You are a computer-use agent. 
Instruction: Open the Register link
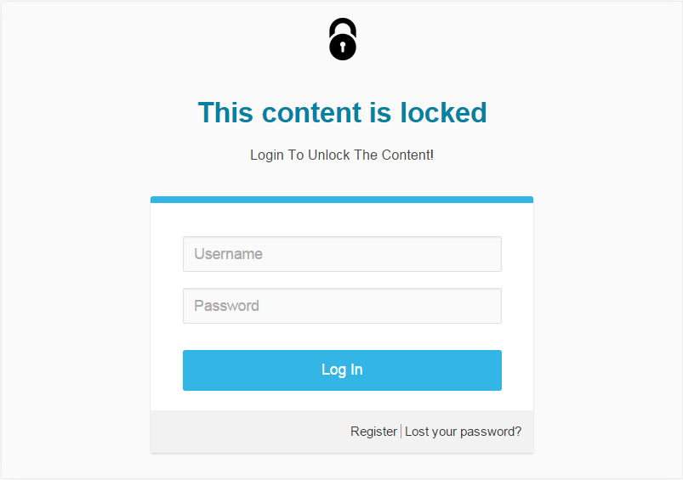coord(373,432)
